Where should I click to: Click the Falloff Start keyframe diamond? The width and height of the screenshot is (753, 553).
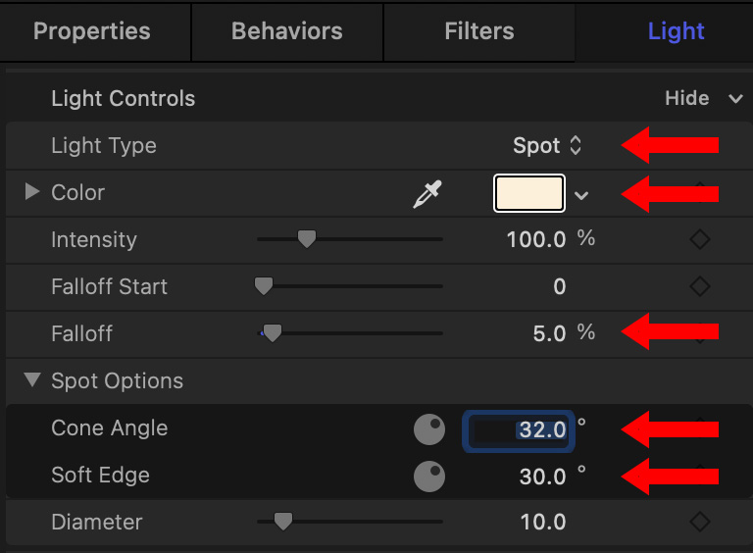pos(699,286)
